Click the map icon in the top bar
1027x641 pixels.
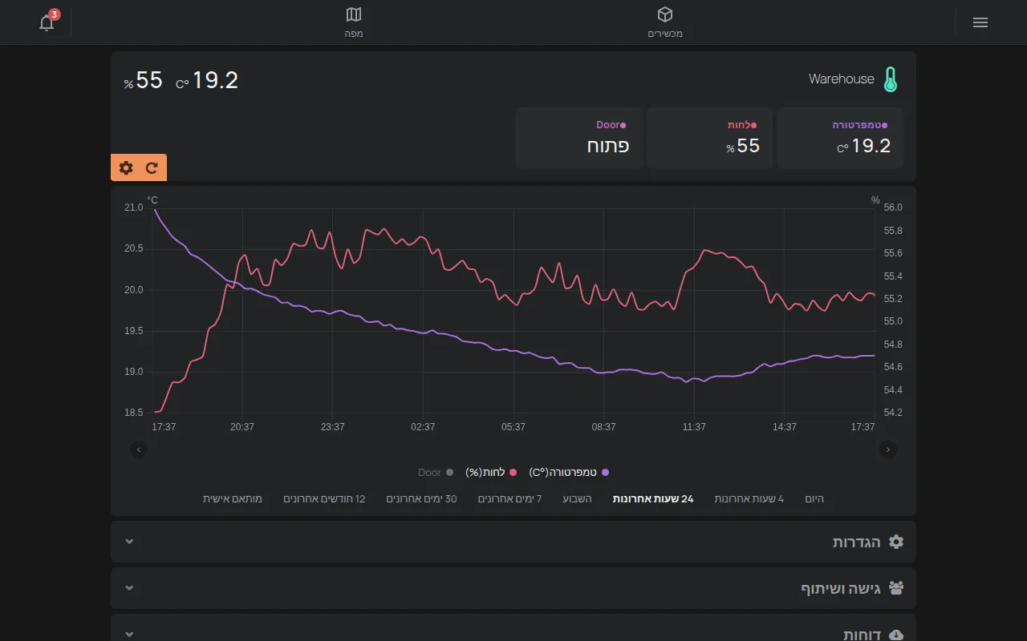[x=354, y=14]
